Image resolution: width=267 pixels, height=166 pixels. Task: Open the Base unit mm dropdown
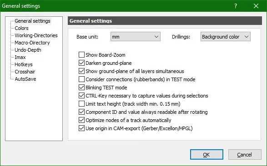(136, 37)
